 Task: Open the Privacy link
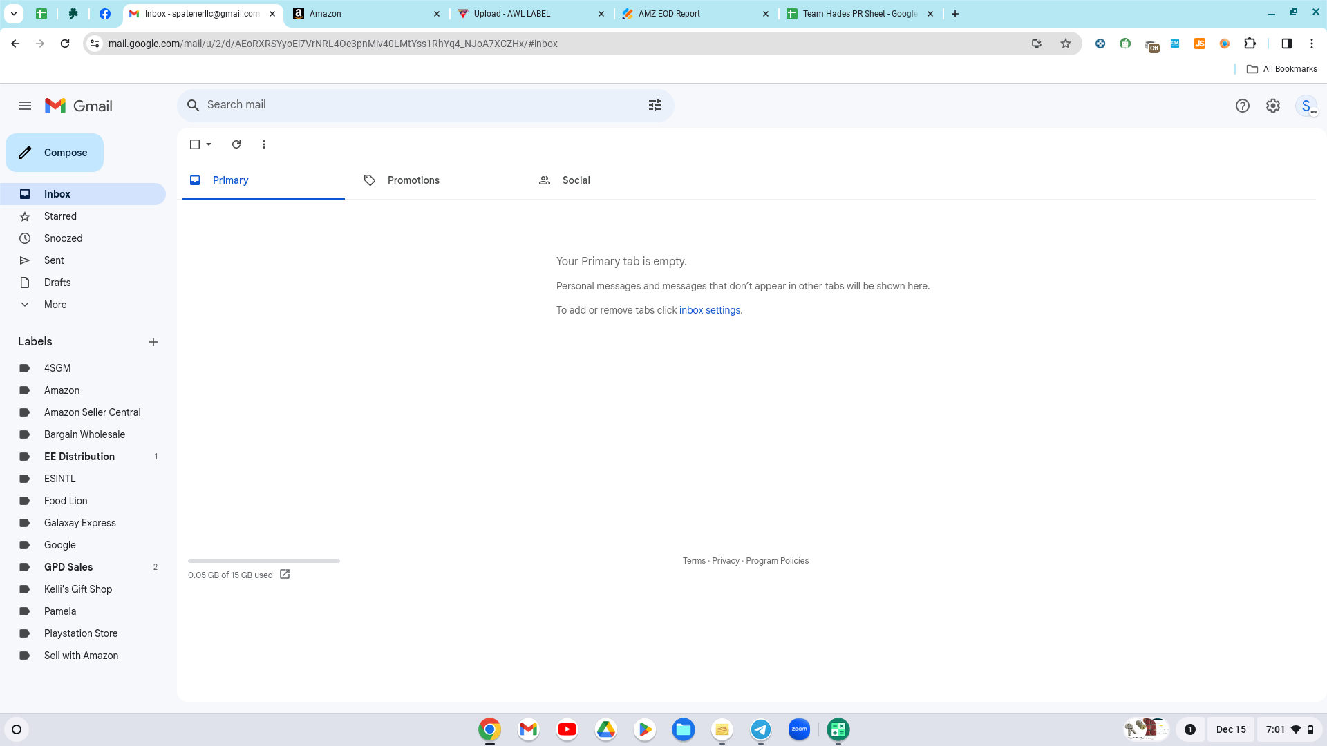(x=726, y=561)
